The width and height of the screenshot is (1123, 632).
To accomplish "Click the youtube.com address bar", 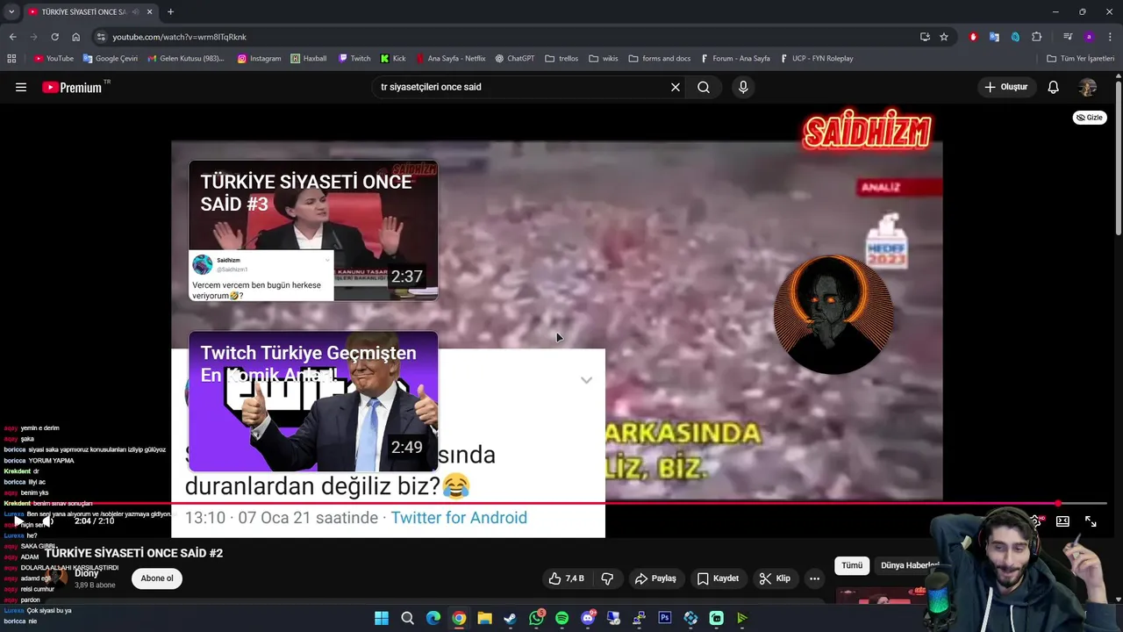I will [509, 37].
